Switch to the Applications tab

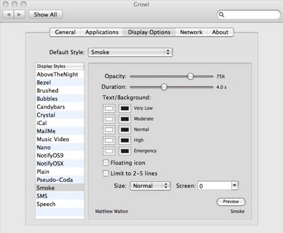click(x=102, y=32)
